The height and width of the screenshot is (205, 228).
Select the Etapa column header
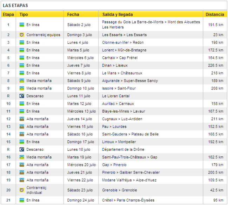pyautogui.click(x=8, y=15)
